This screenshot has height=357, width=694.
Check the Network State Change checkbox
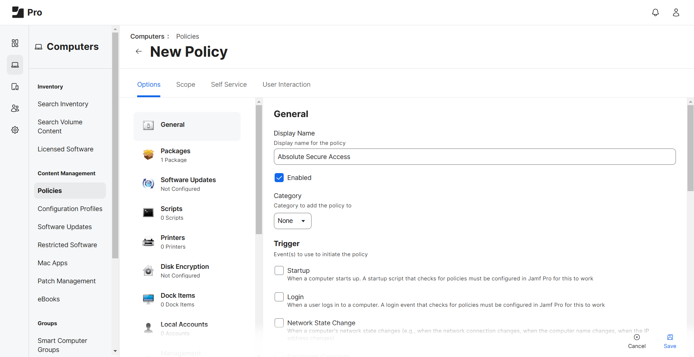click(279, 323)
